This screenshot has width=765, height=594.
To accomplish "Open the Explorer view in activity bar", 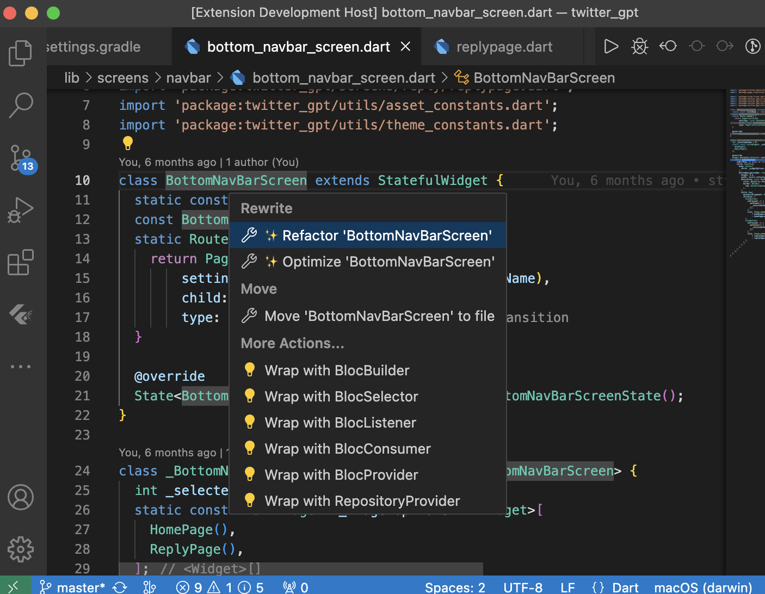I will [21, 53].
